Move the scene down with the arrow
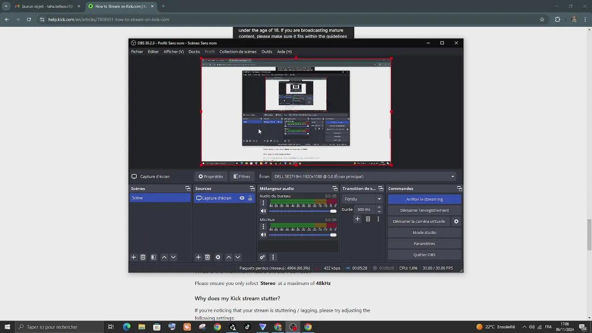Image resolution: width=592 pixels, height=333 pixels. point(173,257)
